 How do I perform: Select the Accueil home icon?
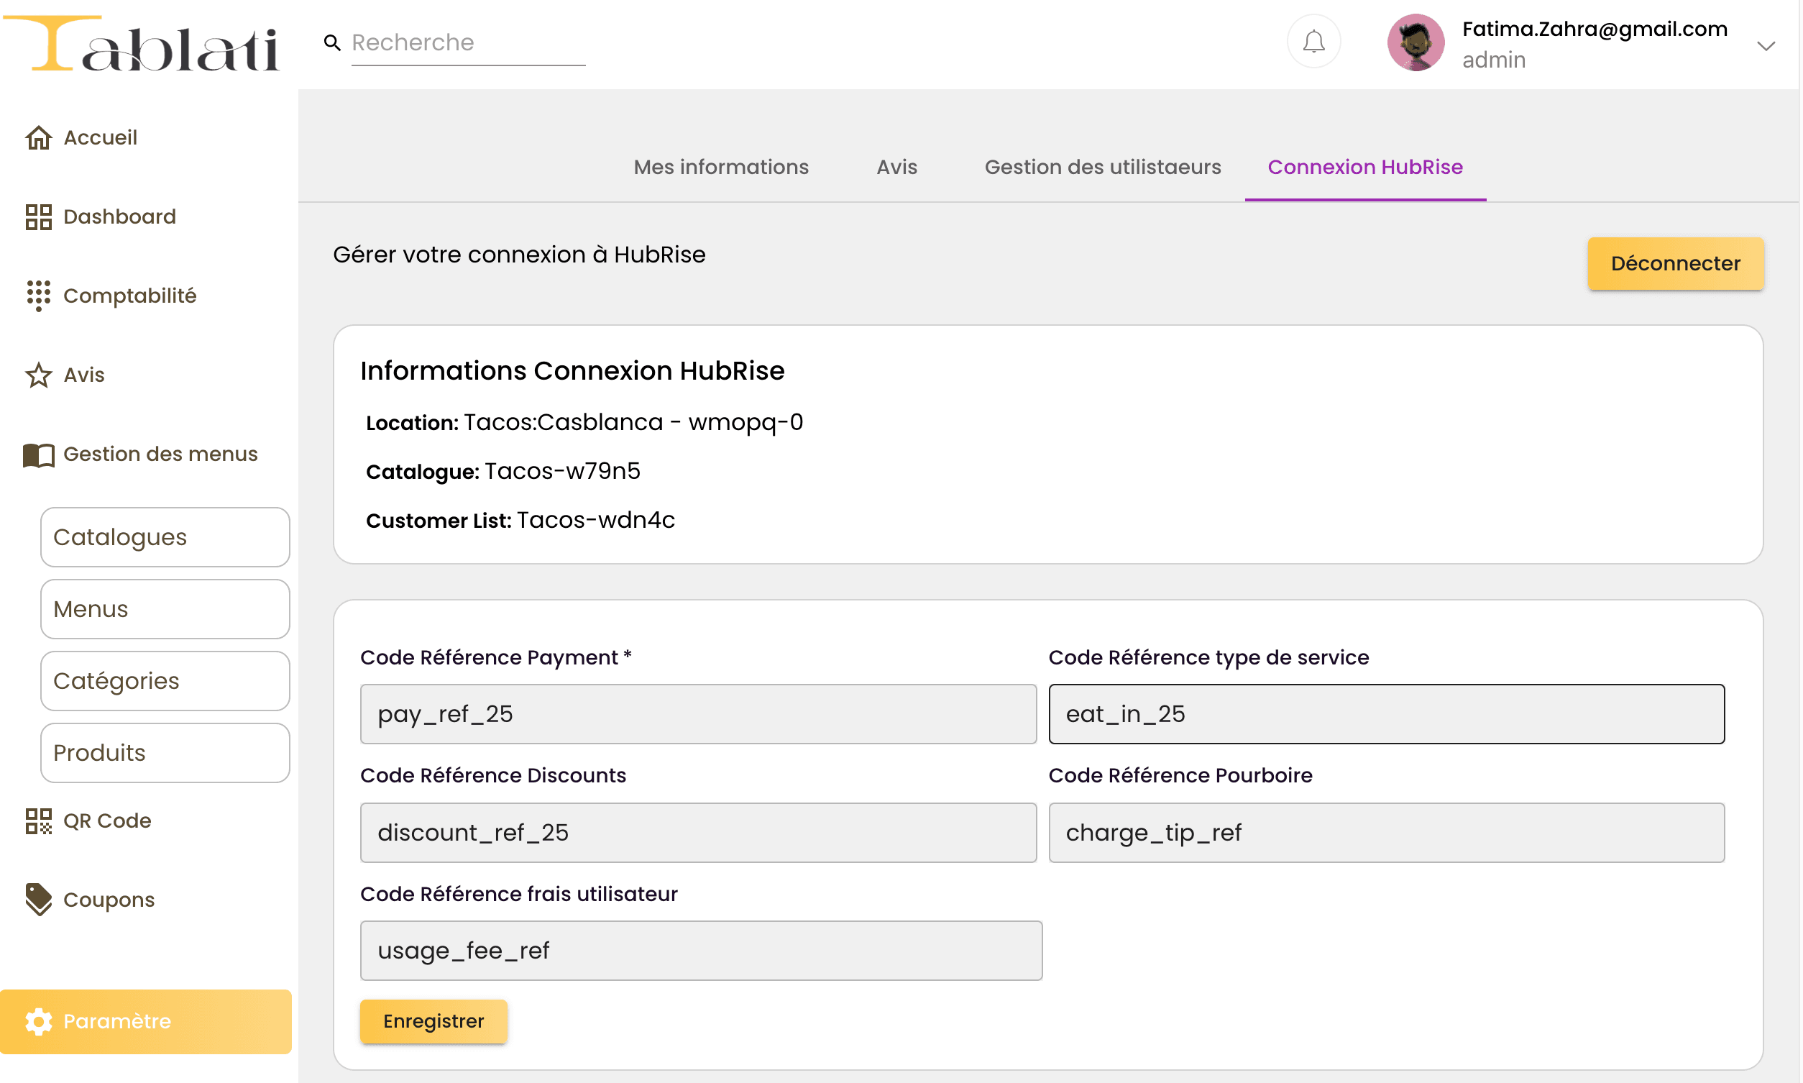pos(39,137)
